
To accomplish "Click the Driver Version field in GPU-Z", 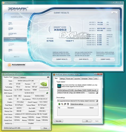I will point(31,114).
